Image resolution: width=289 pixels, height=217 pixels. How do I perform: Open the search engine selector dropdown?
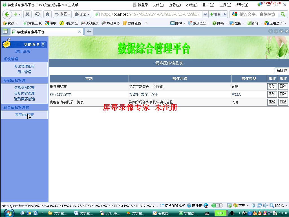pos(235,14)
